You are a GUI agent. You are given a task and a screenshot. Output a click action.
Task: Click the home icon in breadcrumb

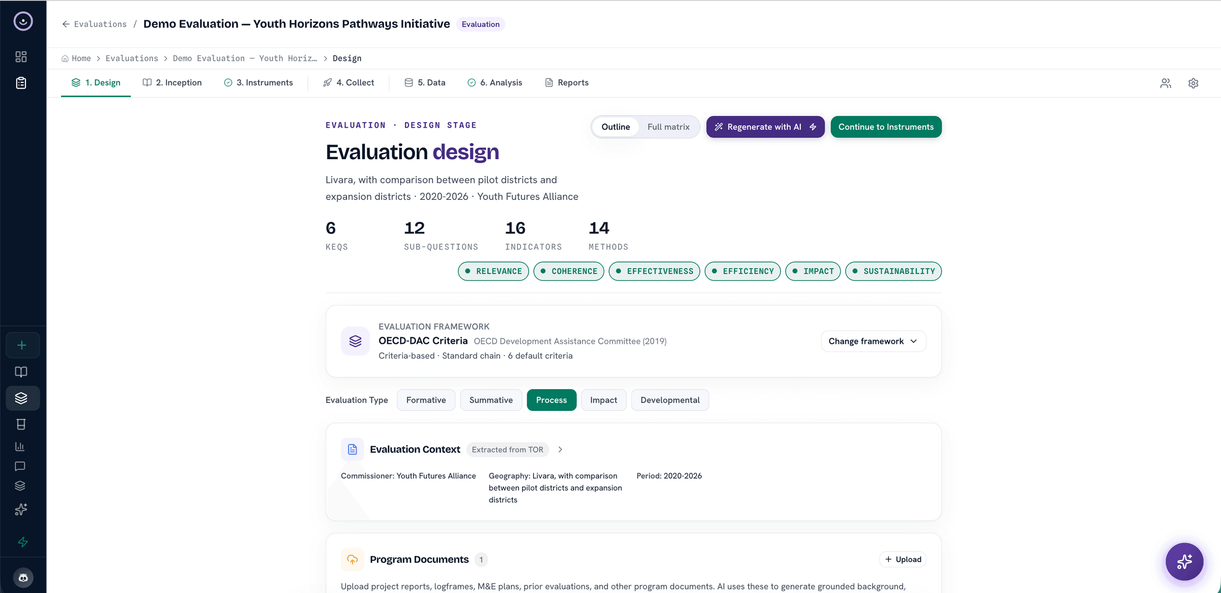pos(65,58)
